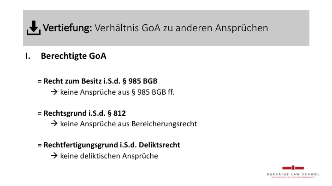The height and width of the screenshot is (186, 332).
Task: Click arrow before 'keine Ansprüche aus Bereicherungsrecht'
Action: point(53,124)
